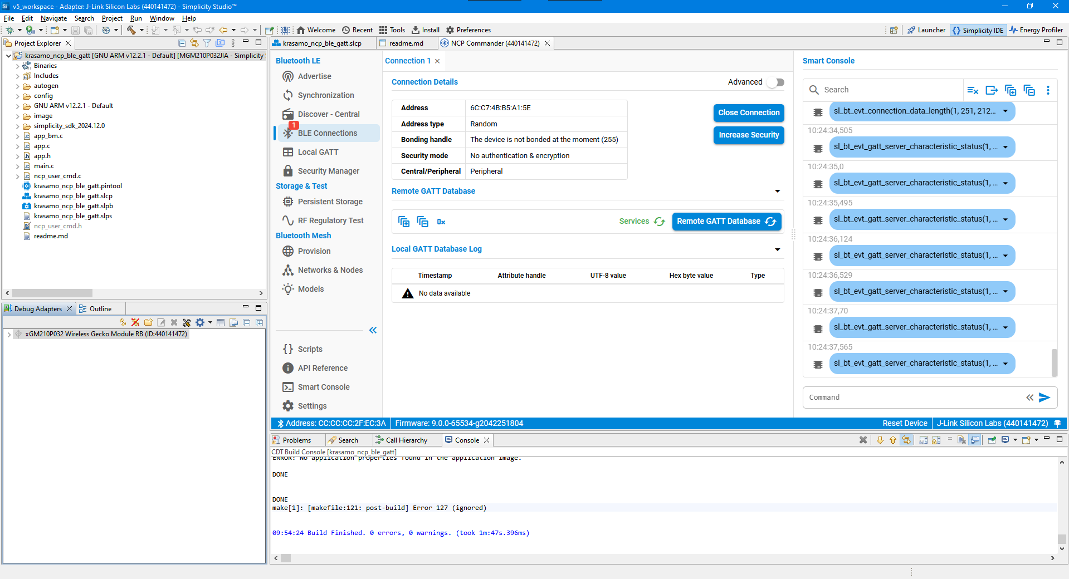Image resolution: width=1069 pixels, height=579 pixels.
Task: Open Mesh Models section
Action: tap(310, 289)
